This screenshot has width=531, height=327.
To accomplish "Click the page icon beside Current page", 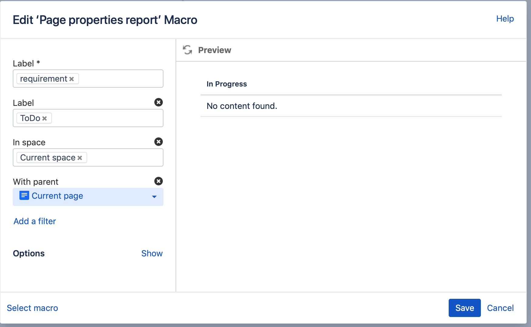I will (x=24, y=196).
